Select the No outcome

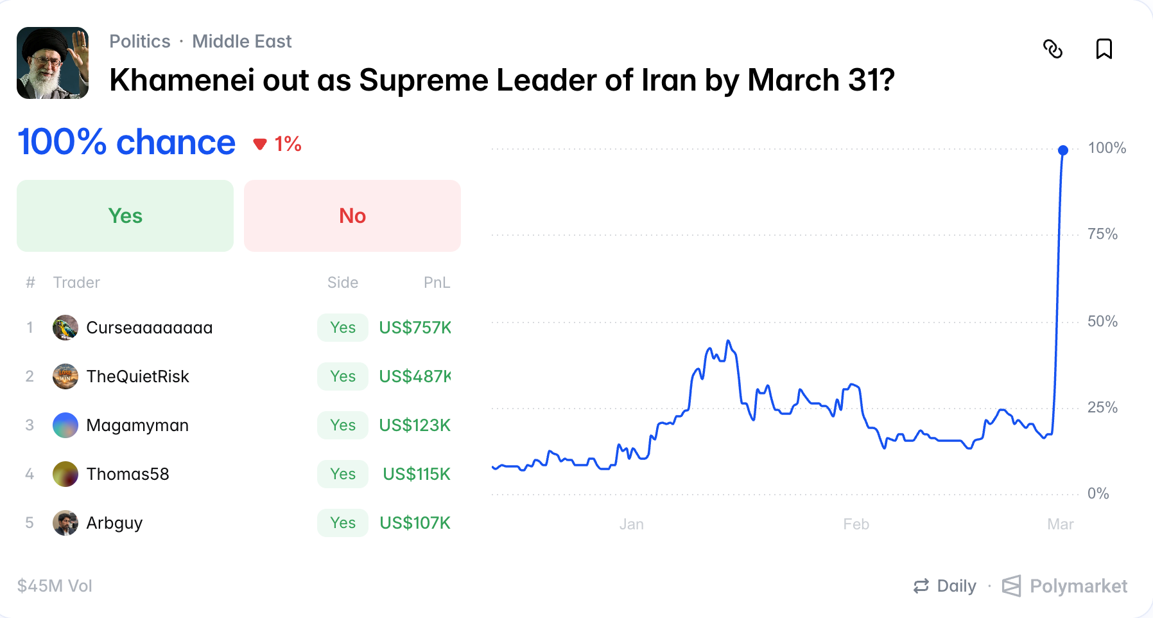[x=352, y=216]
